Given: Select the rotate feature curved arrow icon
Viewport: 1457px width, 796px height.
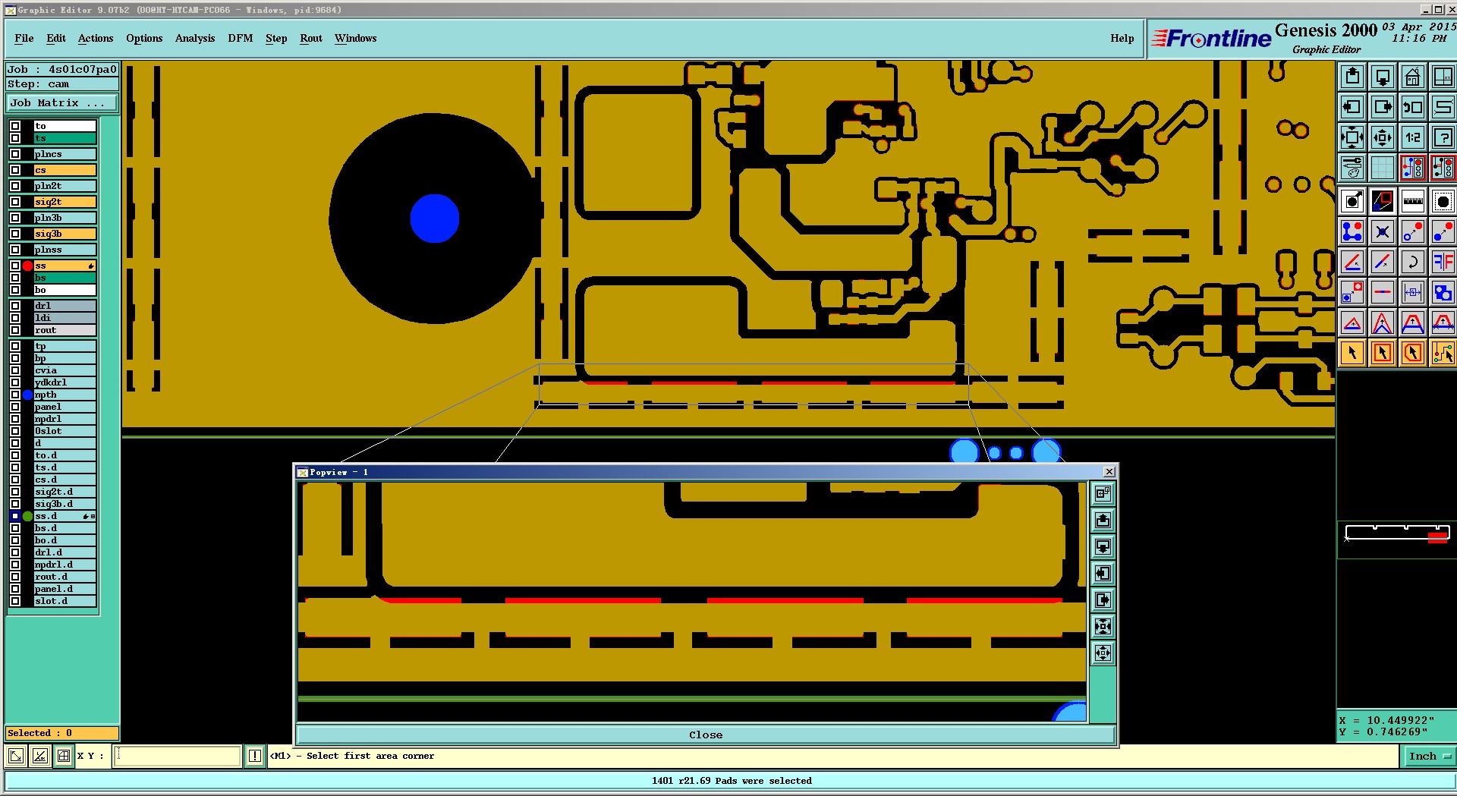Looking at the screenshot, I should (x=1412, y=262).
